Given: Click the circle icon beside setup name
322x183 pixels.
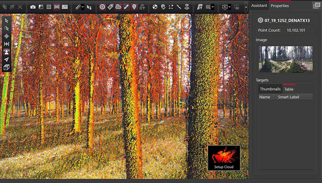Looking at the screenshot, I should point(260,20).
